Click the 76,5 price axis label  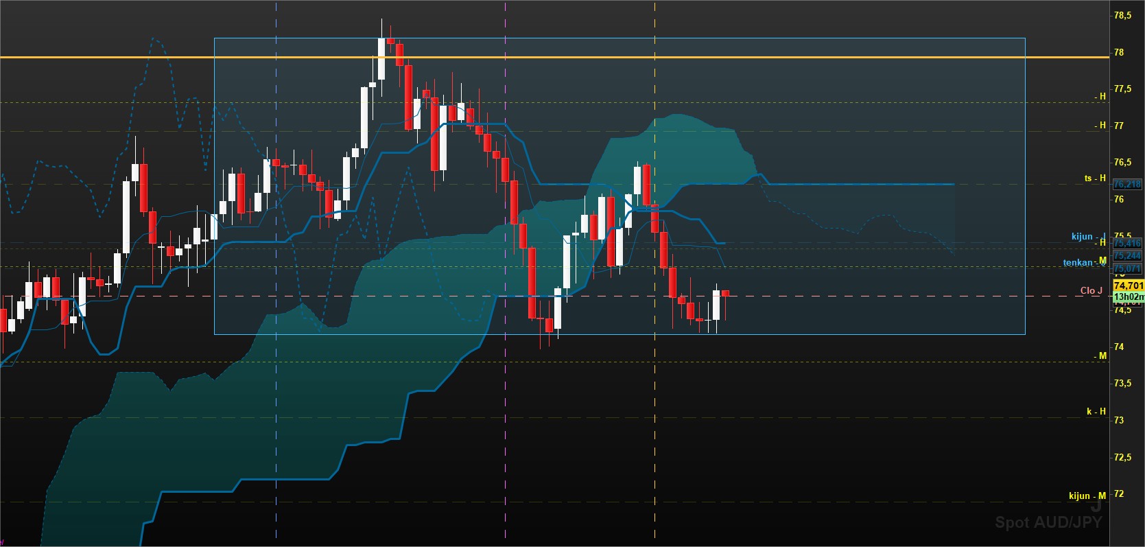coord(1123,162)
